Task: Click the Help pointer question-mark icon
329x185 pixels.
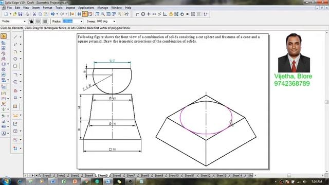Action: point(126,14)
